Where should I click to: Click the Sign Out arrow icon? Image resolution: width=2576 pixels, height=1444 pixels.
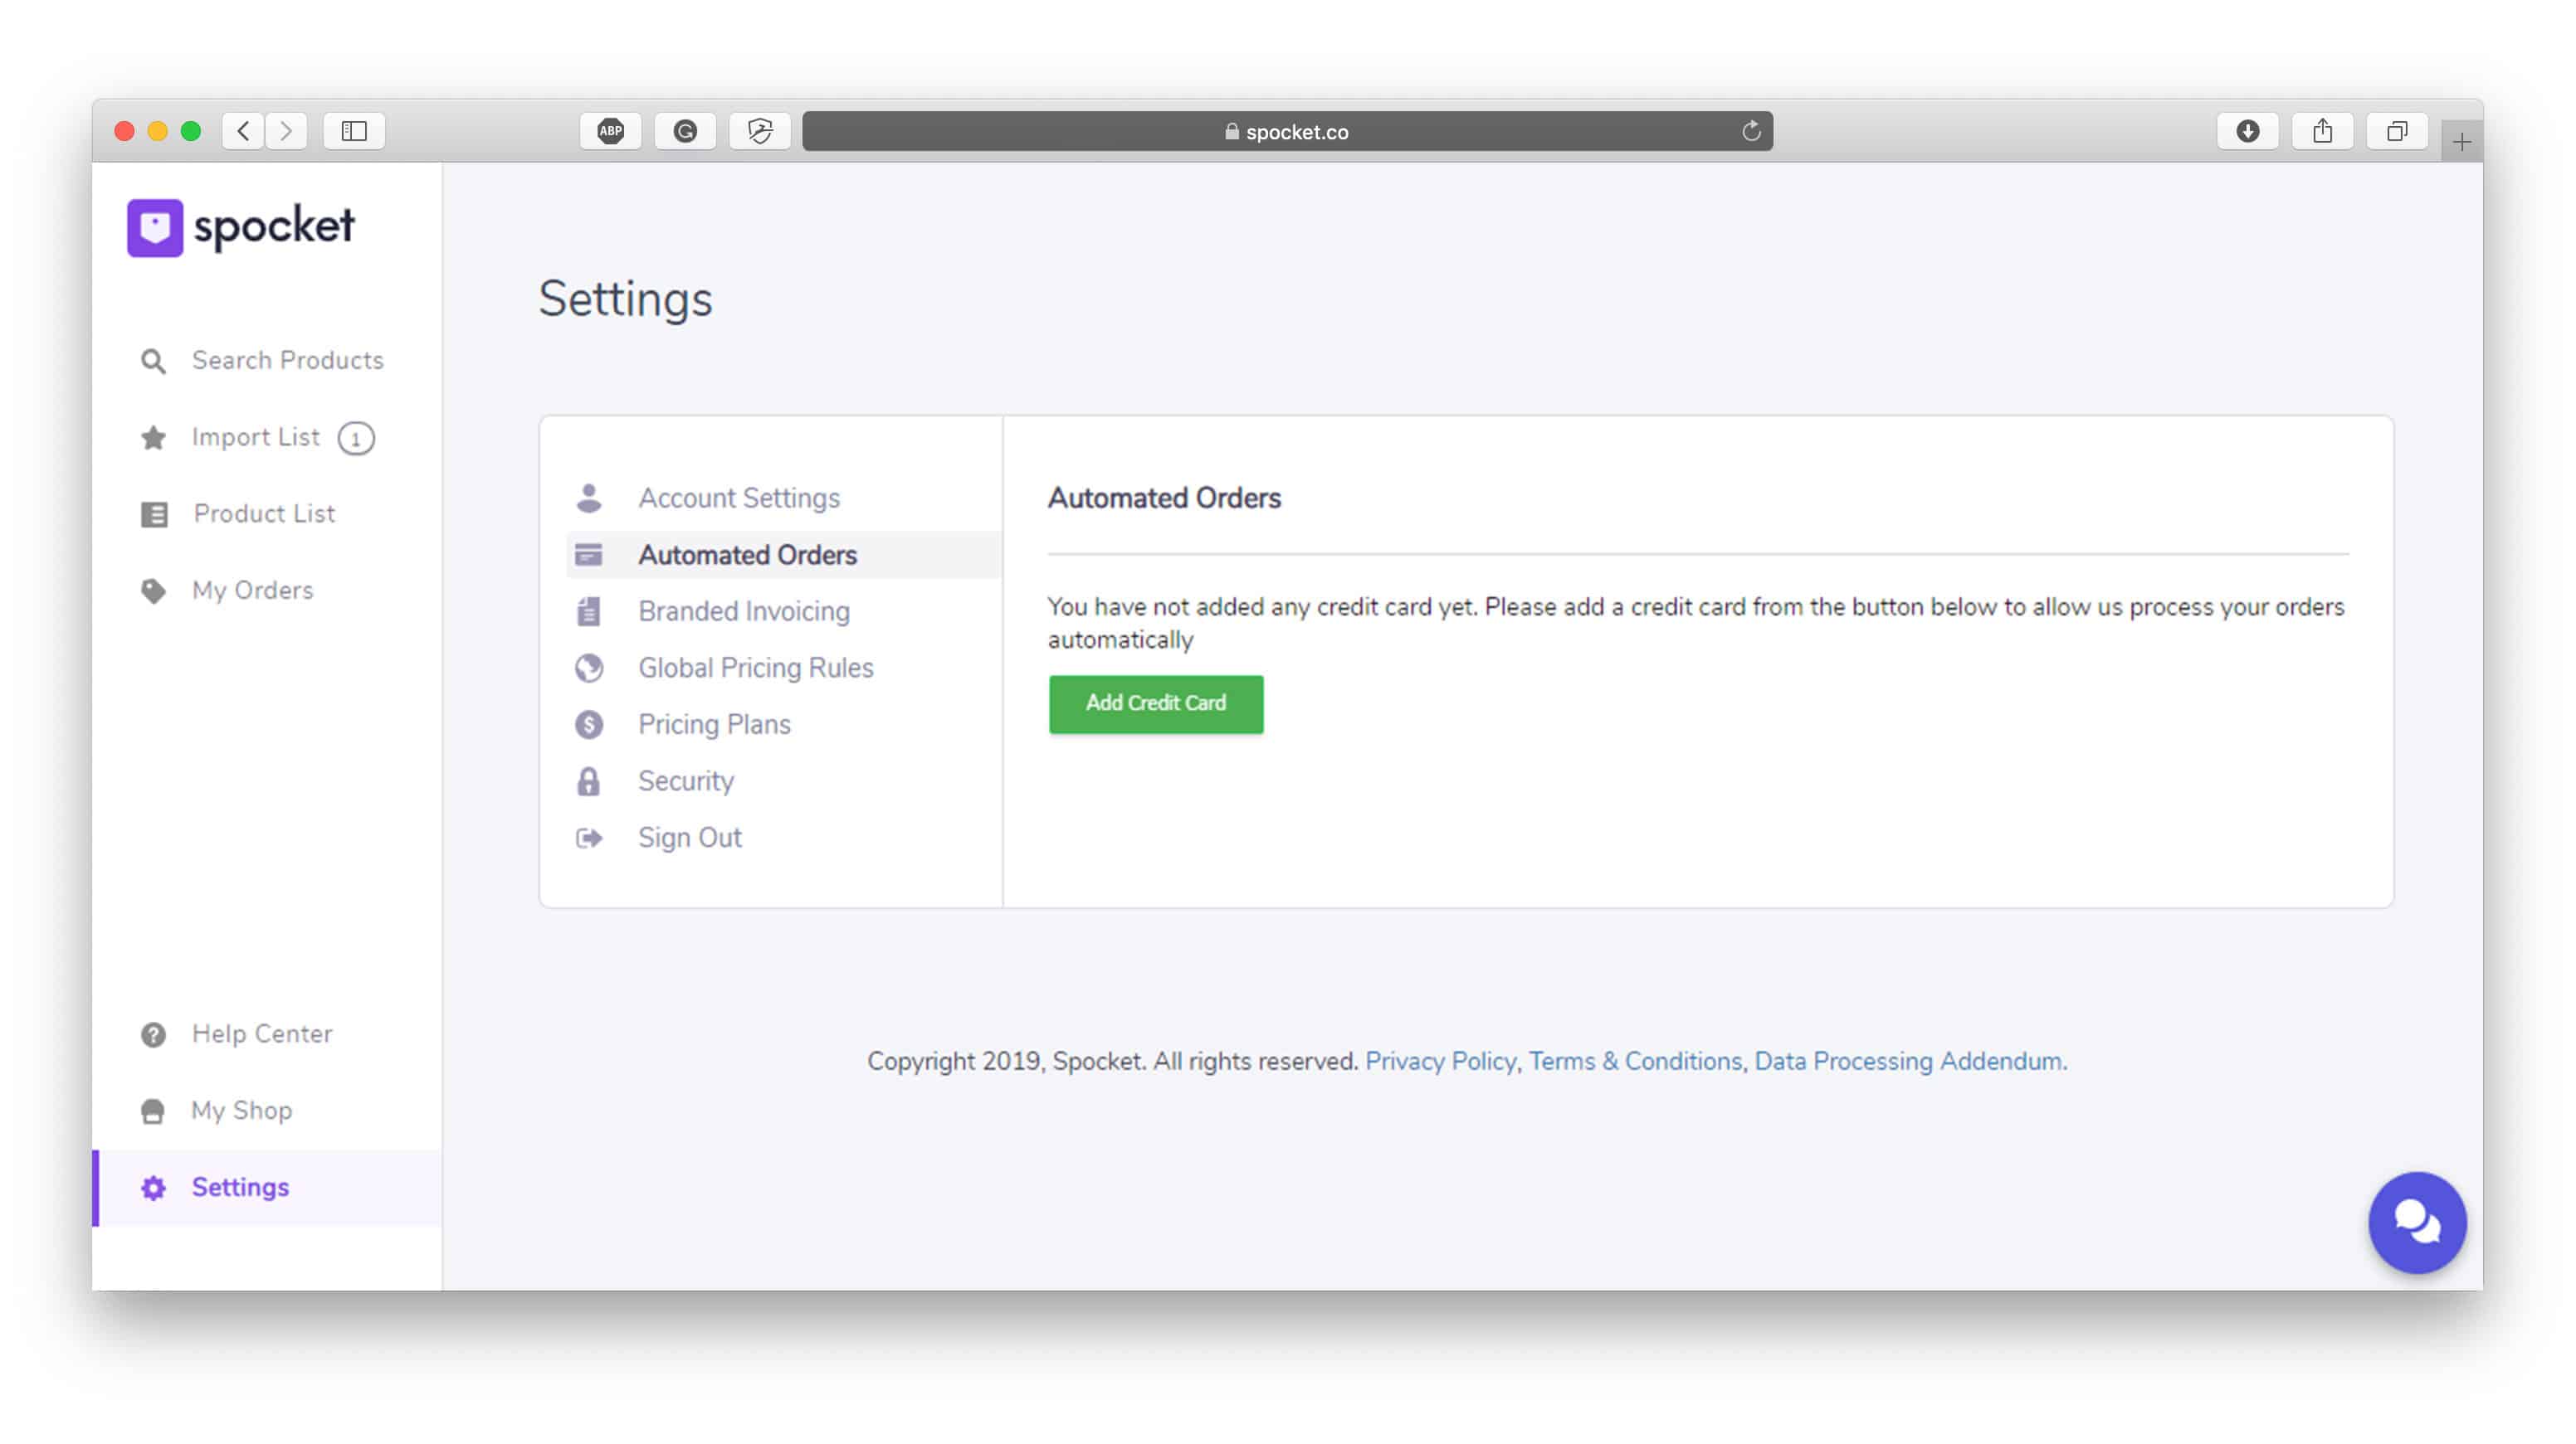tap(589, 838)
